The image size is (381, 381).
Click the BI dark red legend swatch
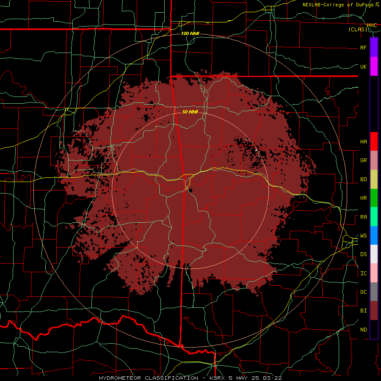click(x=374, y=311)
